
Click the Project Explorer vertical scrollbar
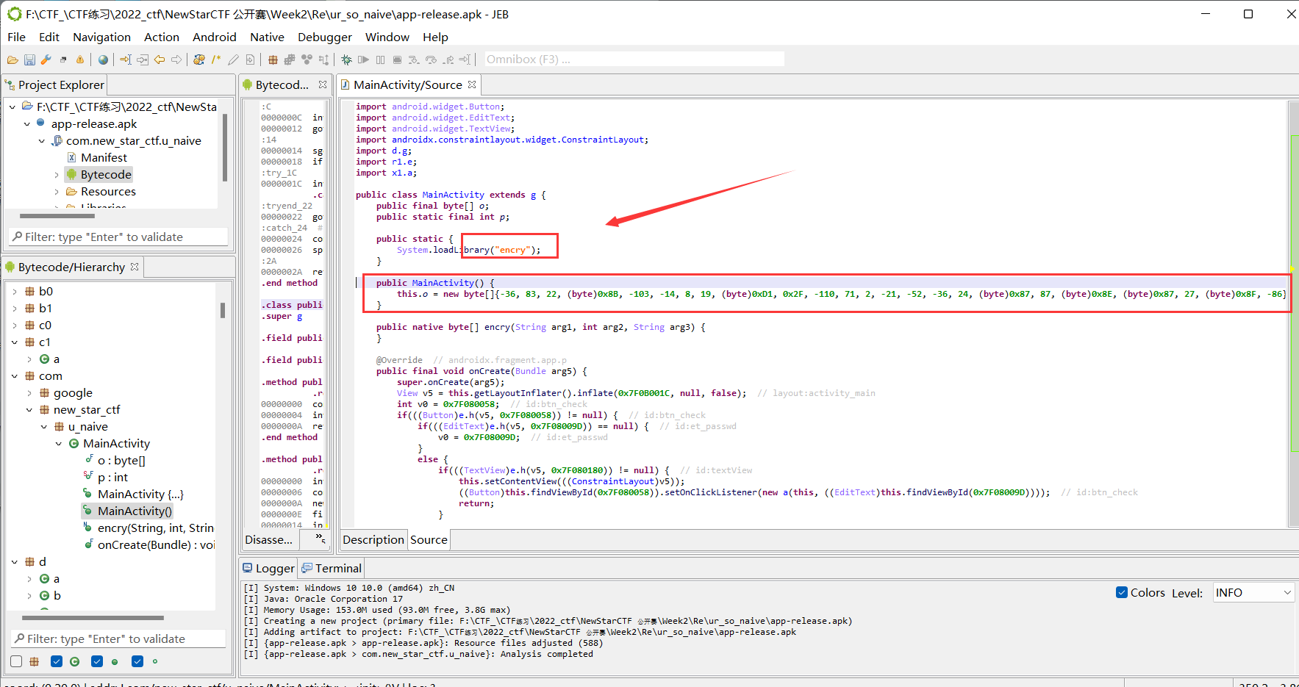(224, 147)
